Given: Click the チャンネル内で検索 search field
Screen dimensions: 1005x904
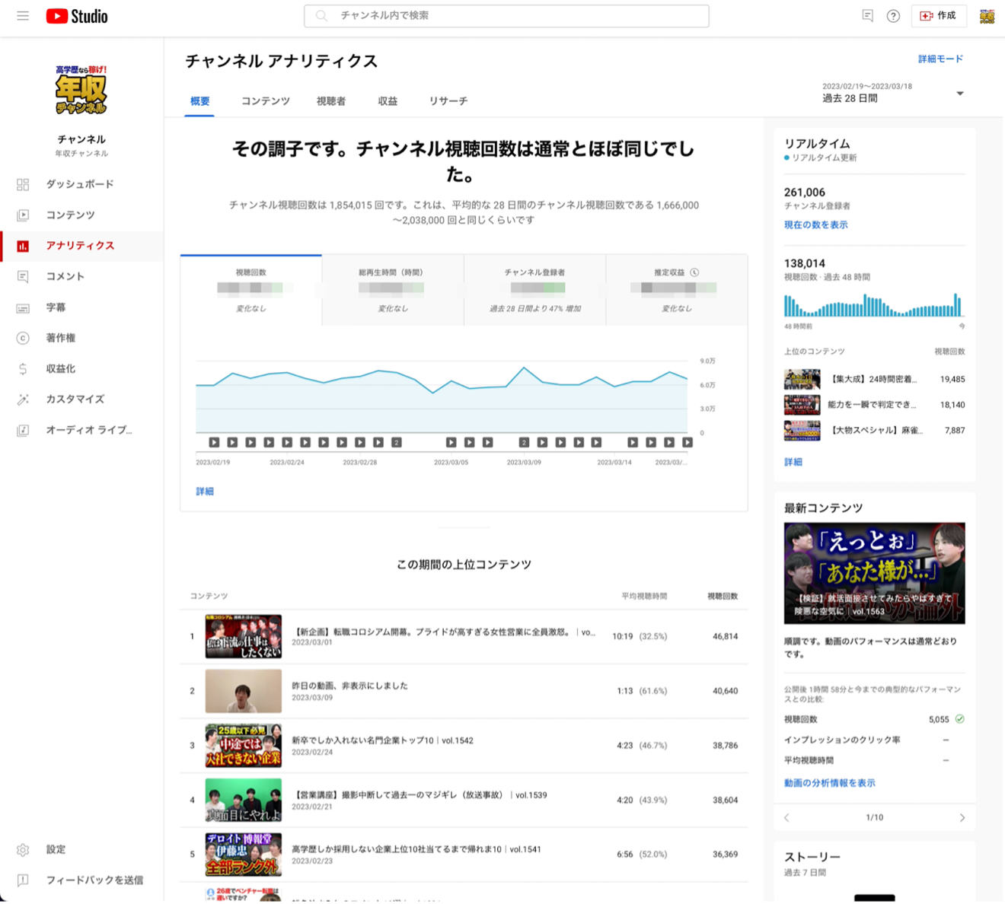Looking at the screenshot, I should [506, 16].
